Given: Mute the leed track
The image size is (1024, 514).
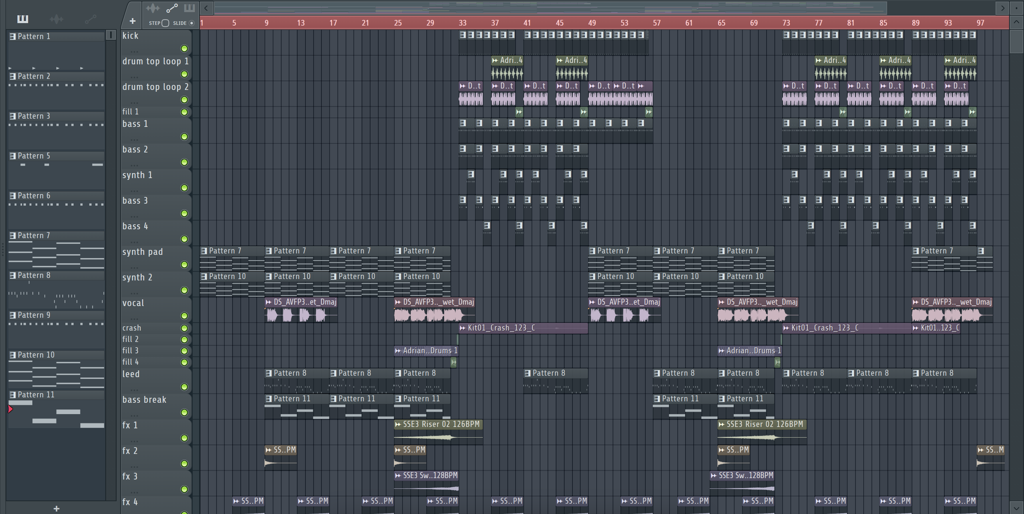Looking at the screenshot, I should [x=185, y=387].
